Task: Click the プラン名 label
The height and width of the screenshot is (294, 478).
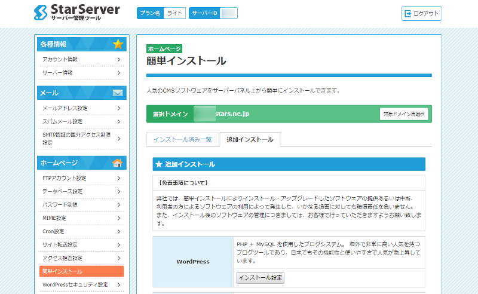Action: tap(151, 13)
